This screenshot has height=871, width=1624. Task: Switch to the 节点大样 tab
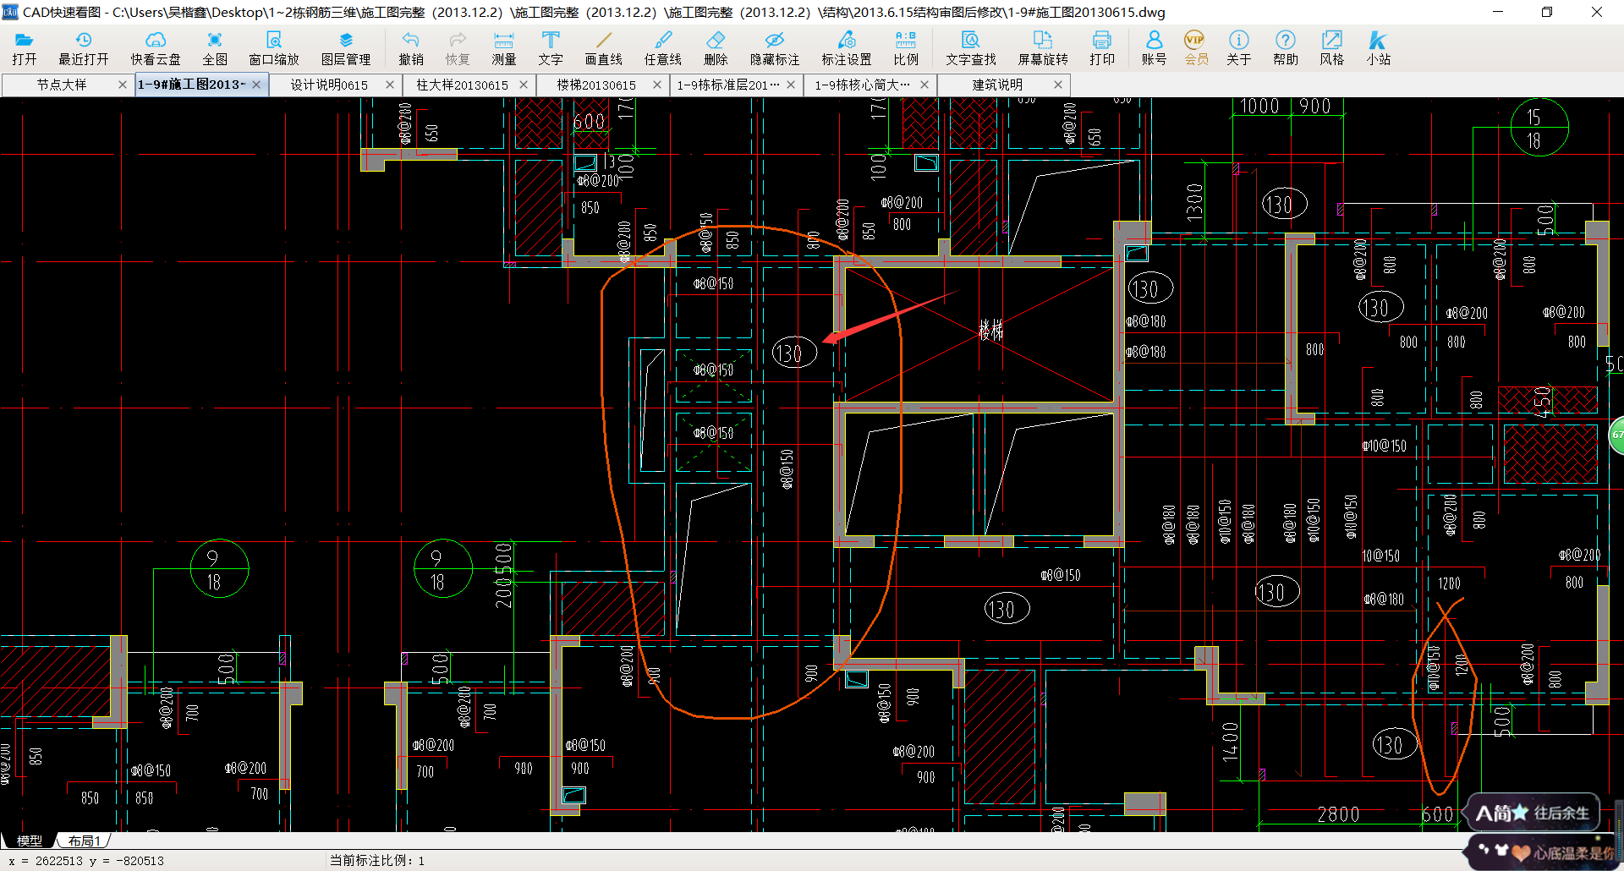tap(62, 85)
